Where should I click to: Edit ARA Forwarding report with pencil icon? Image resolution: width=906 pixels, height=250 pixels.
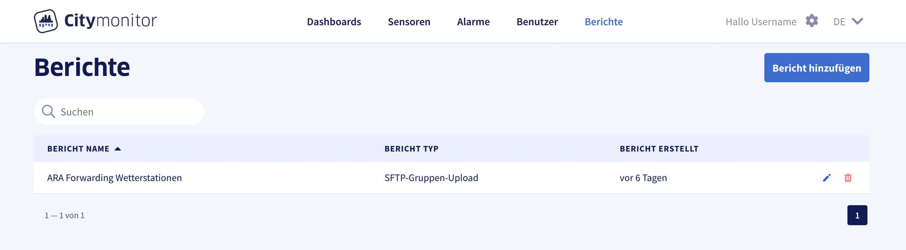(x=827, y=178)
